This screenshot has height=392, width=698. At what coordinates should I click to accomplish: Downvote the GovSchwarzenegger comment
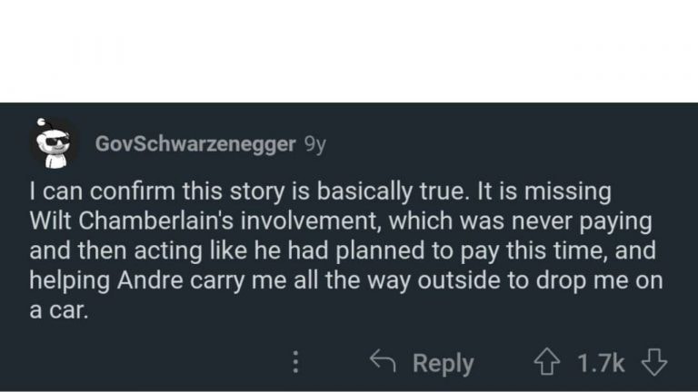[654, 362]
